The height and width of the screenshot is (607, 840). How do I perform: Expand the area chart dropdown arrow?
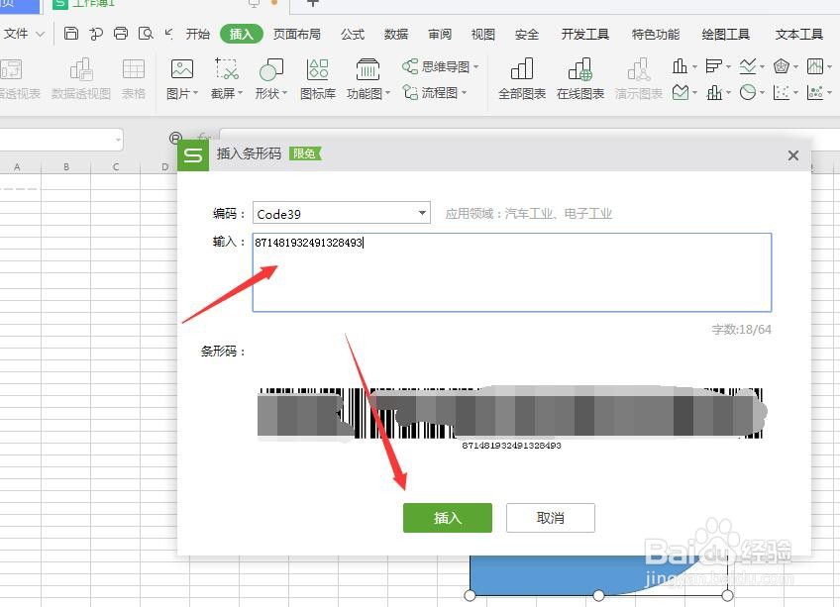coord(694,93)
